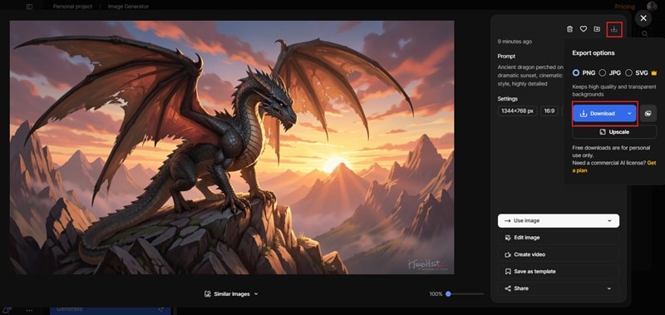Click the Export options heading

(x=594, y=53)
